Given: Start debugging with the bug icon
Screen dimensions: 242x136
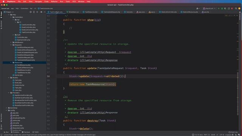Looking at the screenshot, I should pyautogui.click(x=222, y=8).
